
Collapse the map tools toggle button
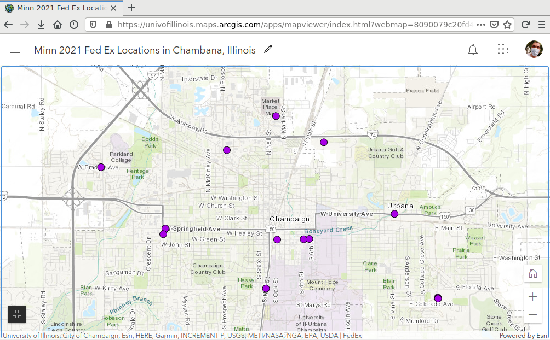click(17, 314)
